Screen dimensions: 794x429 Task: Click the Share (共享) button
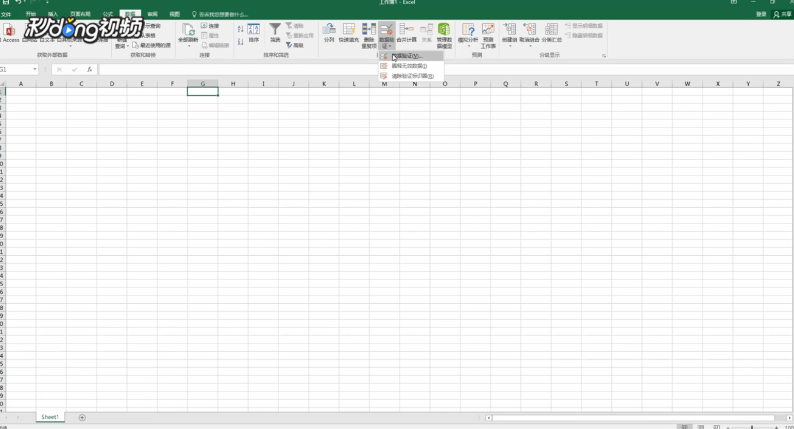click(782, 14)
